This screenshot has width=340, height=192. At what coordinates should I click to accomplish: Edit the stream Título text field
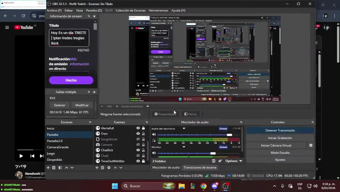69,38
